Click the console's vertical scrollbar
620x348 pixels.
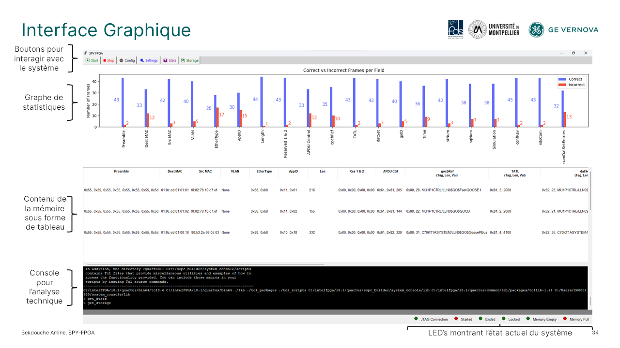click(589, 302)
